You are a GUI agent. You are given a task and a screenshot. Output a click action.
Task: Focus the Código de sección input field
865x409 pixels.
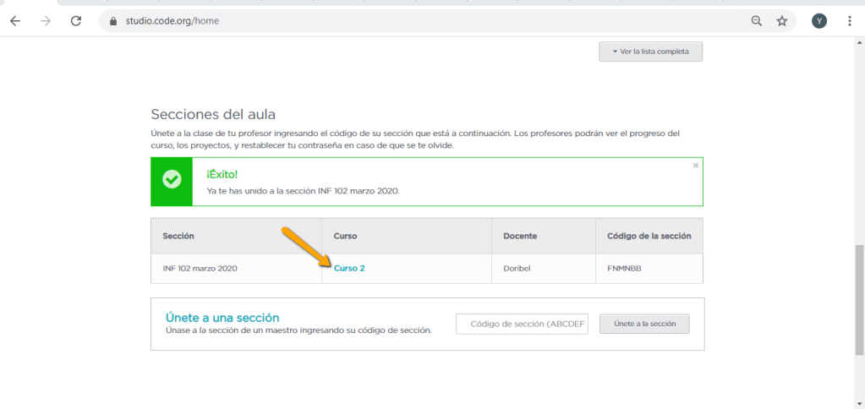coord(522,324)
